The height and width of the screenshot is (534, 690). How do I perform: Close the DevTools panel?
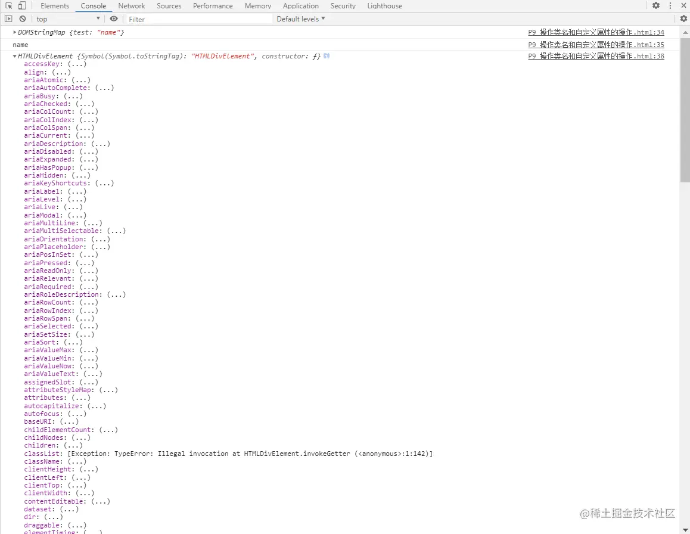(x=684, y=6)
